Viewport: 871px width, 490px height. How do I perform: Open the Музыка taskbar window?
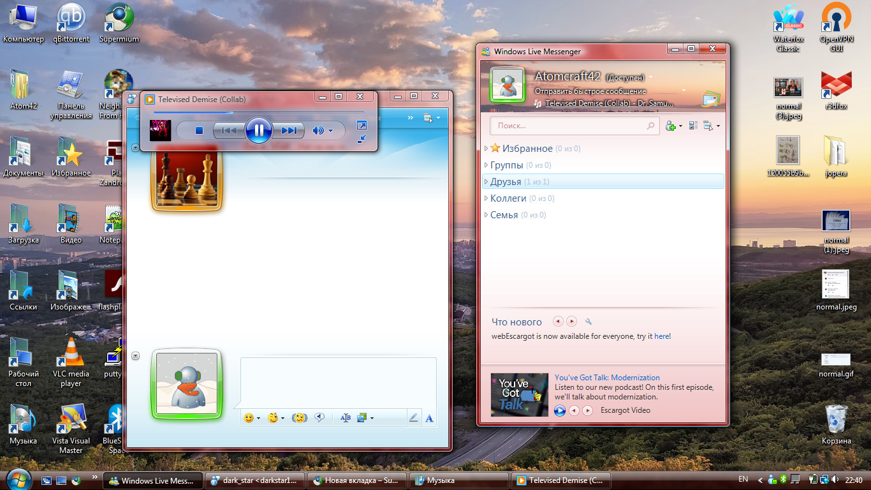[458, 480]
